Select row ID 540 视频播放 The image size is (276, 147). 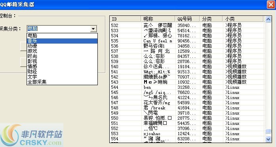[x=187, y=67]
